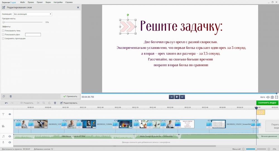The height and width of the screenshot is (151, 279).
Task: Enter fullscreen preview mode
Action: pyautogui.click(x=277, y=97)
